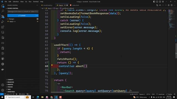Viewport: 177px width, 99px height.
Task: Open File Explorer from taskbar
Action: (x=42, y=97)
